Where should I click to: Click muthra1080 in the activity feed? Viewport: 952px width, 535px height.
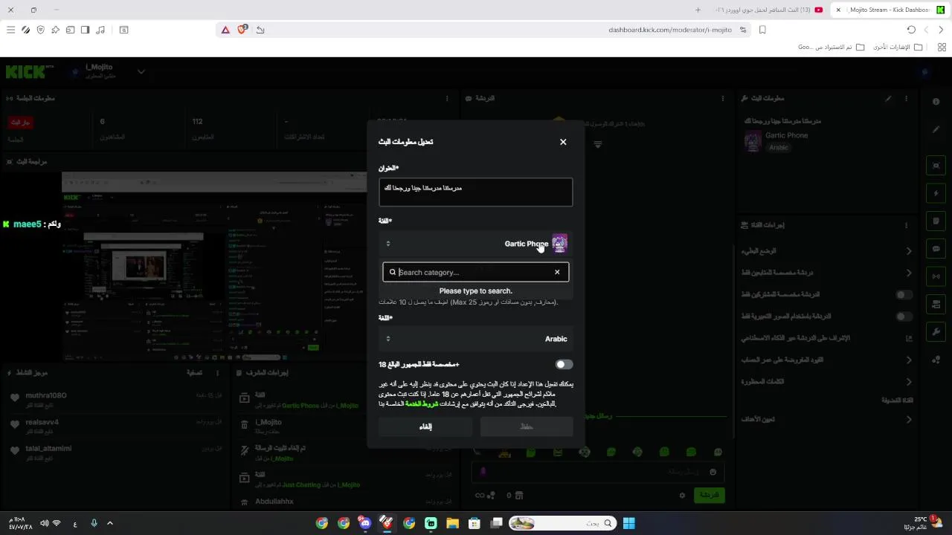pos(46,395)
